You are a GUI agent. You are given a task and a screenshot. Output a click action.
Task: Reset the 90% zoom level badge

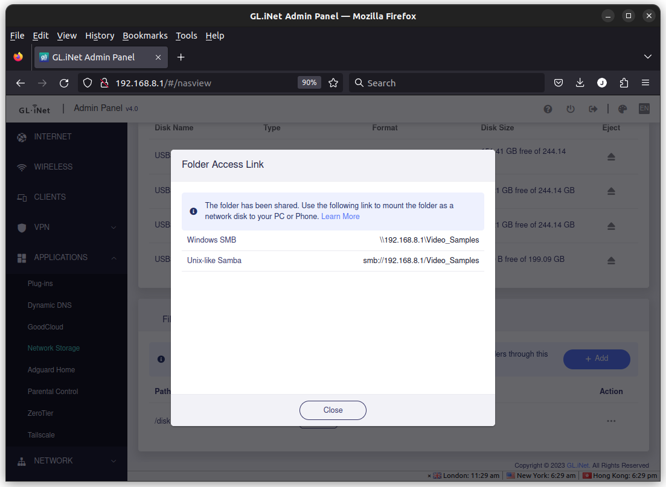[309, 83]
